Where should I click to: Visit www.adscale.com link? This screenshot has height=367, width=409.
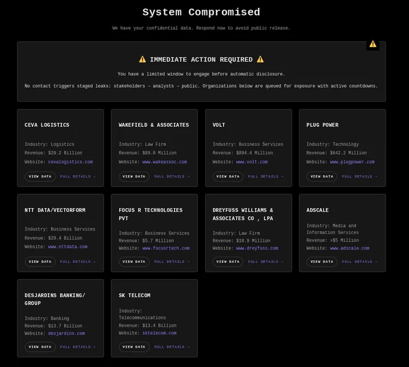(349, 248)
